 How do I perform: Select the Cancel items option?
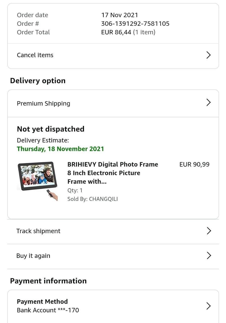(x=35, y=55)
